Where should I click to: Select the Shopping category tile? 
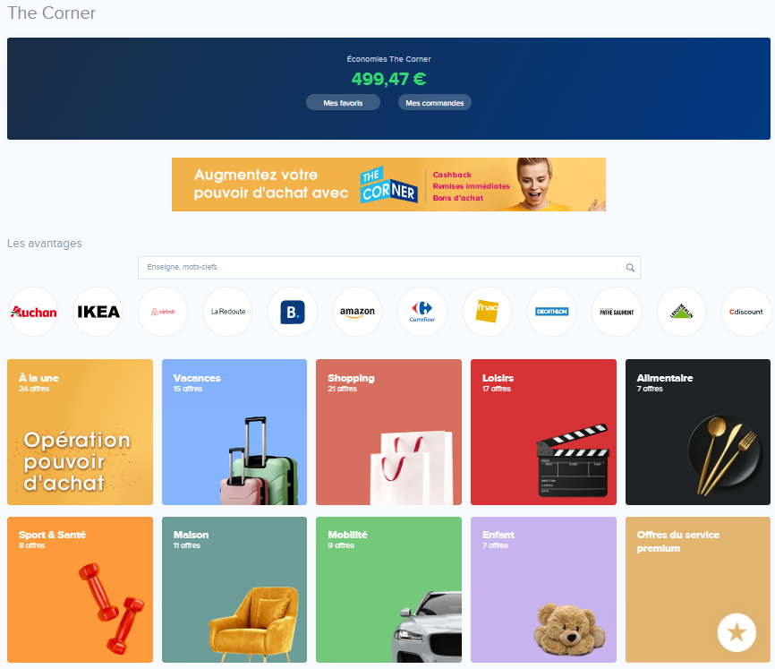tap(388, 432)
